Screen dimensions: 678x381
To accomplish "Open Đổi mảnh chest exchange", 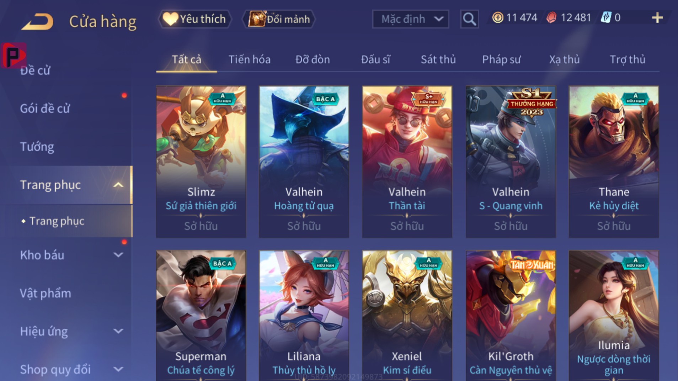I will pyautogui.click(x=279, y=19).
